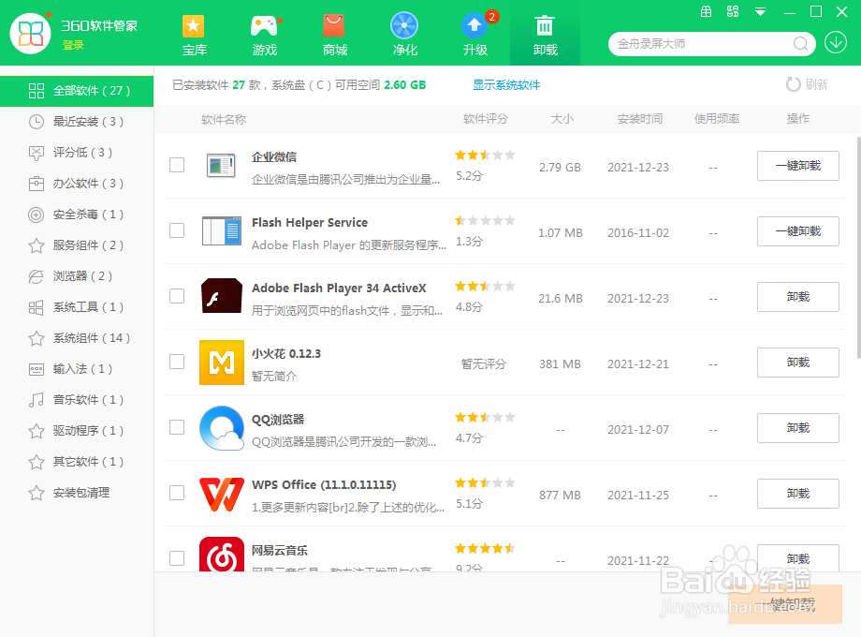Click the Flash Helper Service app icon
This screenshot has height=637, width=861.
[x=221, y=230]
